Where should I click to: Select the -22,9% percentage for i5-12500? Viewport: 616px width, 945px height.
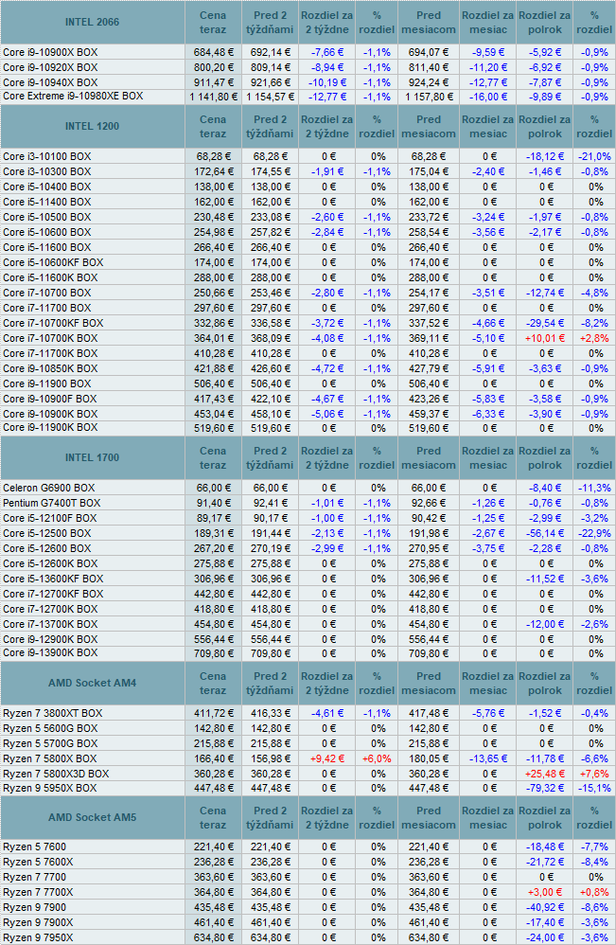click(594, 534)
